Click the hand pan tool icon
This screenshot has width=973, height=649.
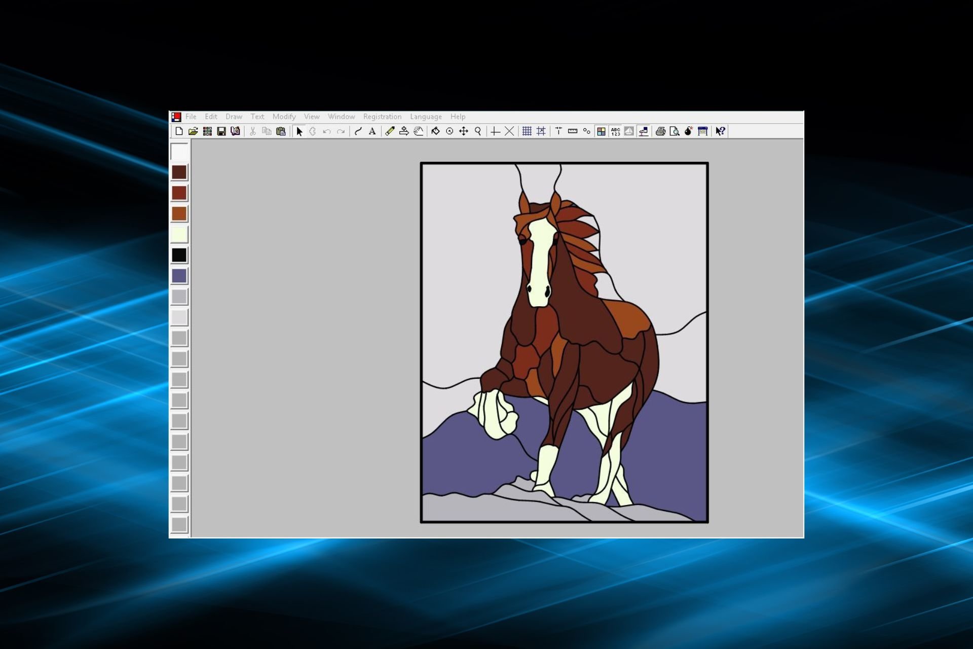(x=418, y=131)
